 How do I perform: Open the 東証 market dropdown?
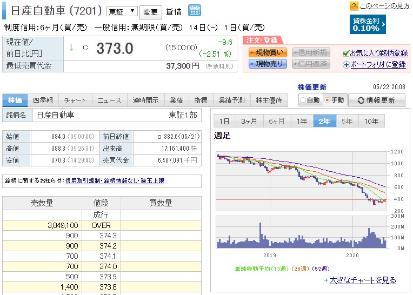(122, 11)
